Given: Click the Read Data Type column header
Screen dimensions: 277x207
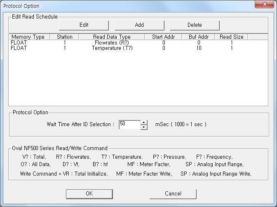Looking at the screenshot, I should tap(112, 37).
